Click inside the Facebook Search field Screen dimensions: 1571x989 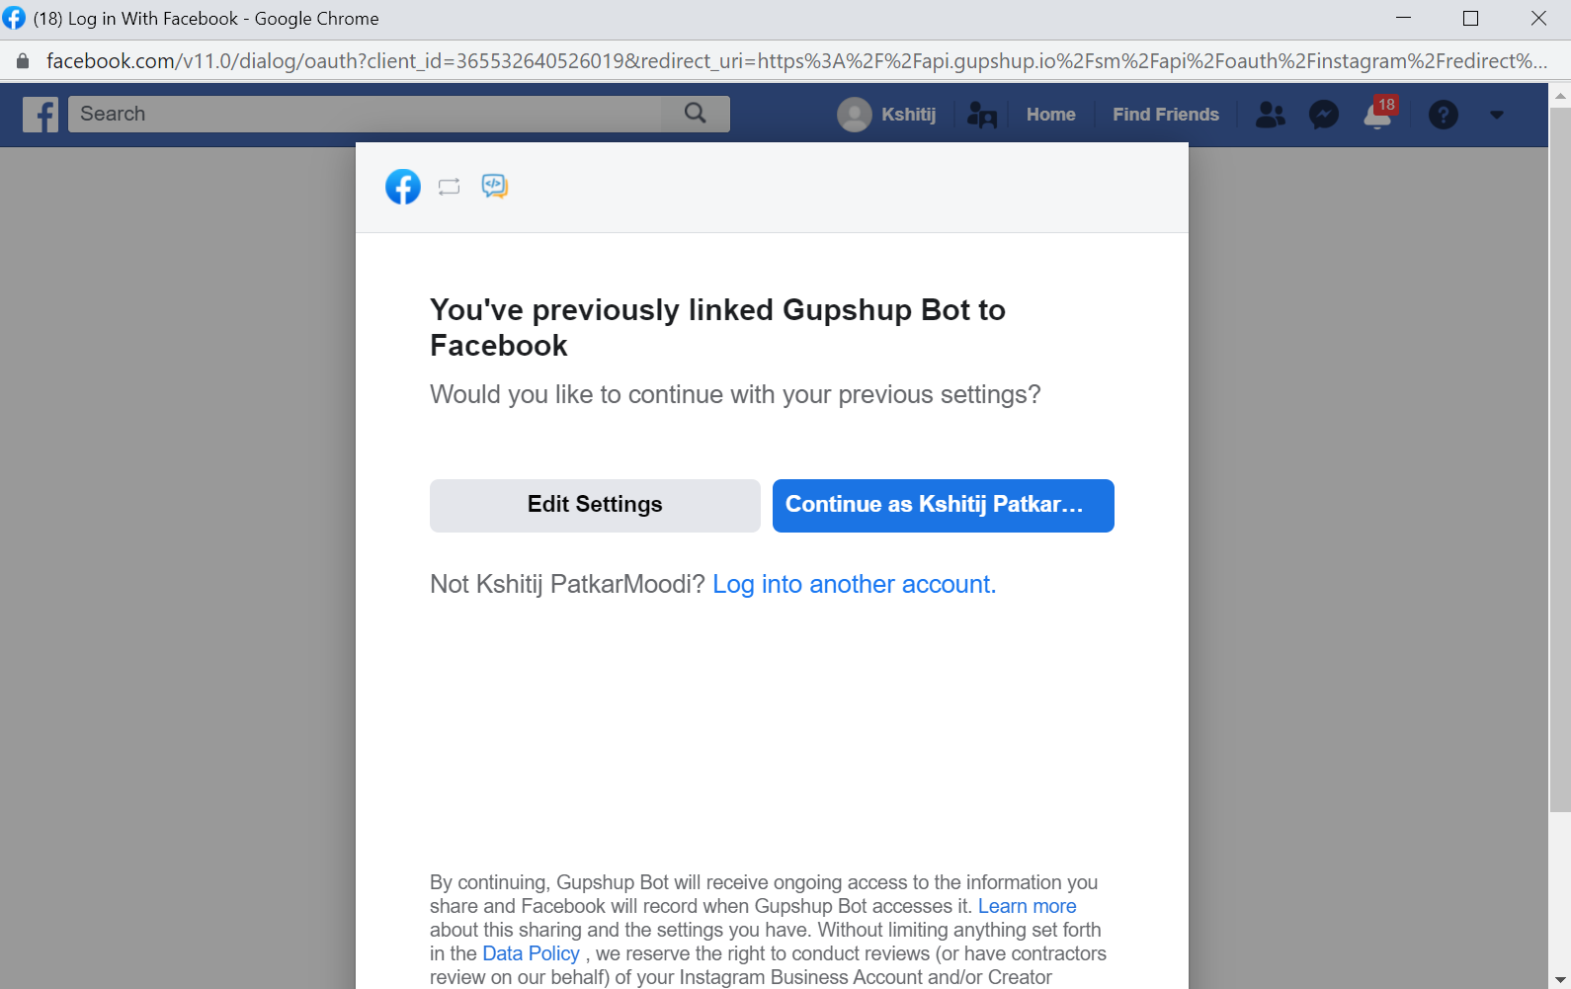click(x=366, y=114)
